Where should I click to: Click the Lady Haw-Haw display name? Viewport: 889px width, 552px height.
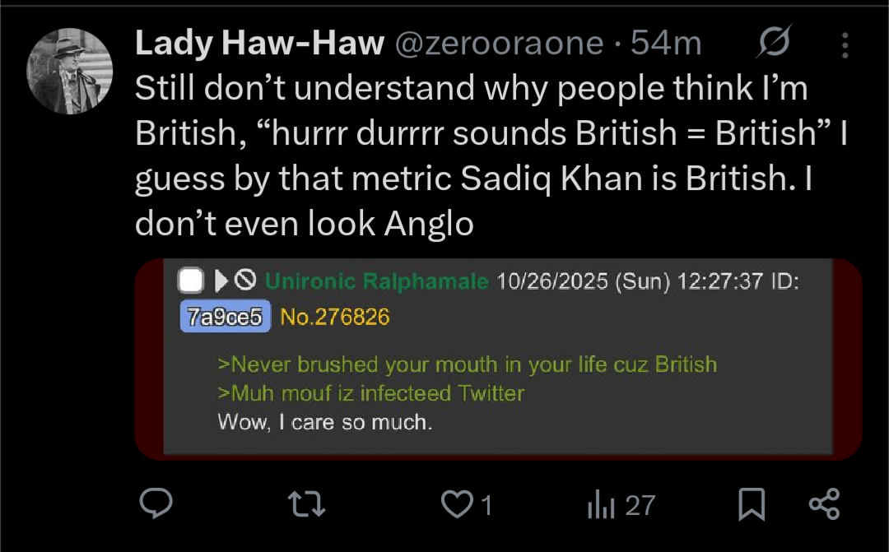[259, 44]
